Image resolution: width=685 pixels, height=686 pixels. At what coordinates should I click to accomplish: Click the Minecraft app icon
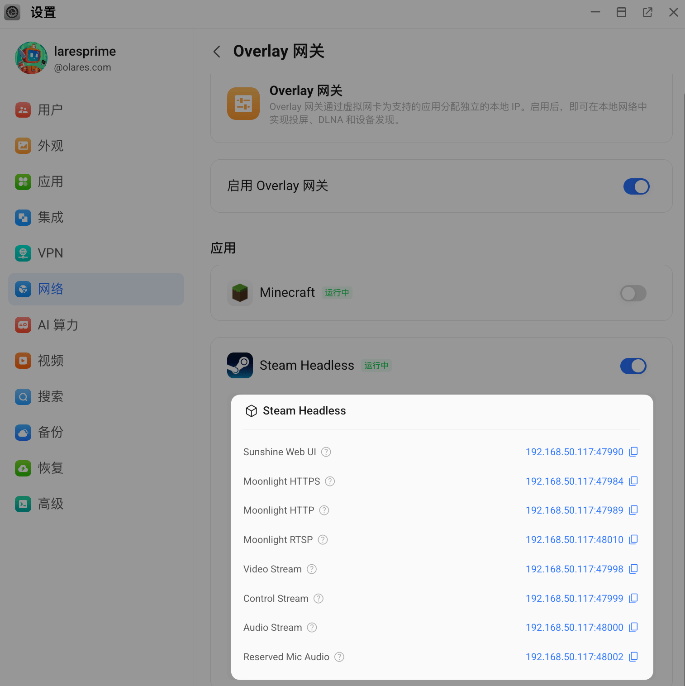pos(240,293)
